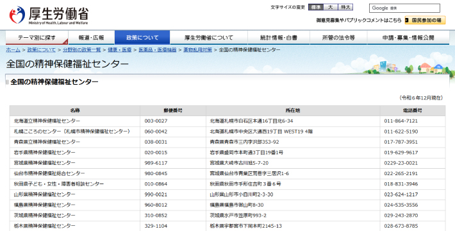The width and height of the screenshot is (455, 231).
Task: Click phone number 0229-23-0021
Action: (x=401, y=163)
